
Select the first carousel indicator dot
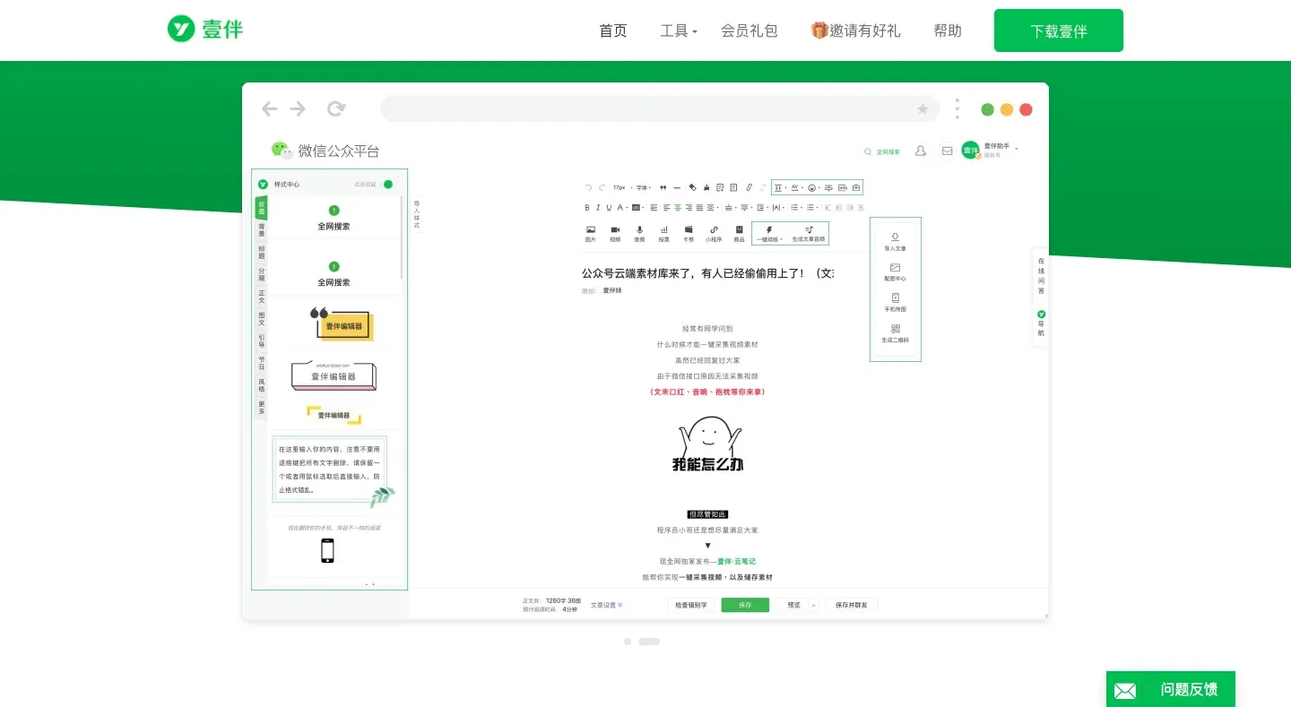tap(628, 642)
